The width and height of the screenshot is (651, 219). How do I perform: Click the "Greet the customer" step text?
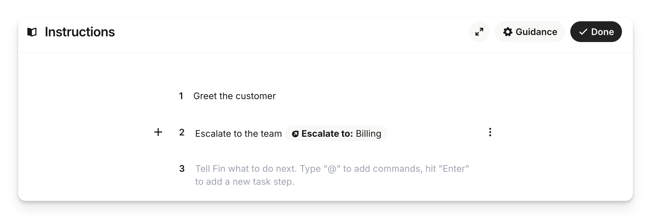tap(234, 96)
